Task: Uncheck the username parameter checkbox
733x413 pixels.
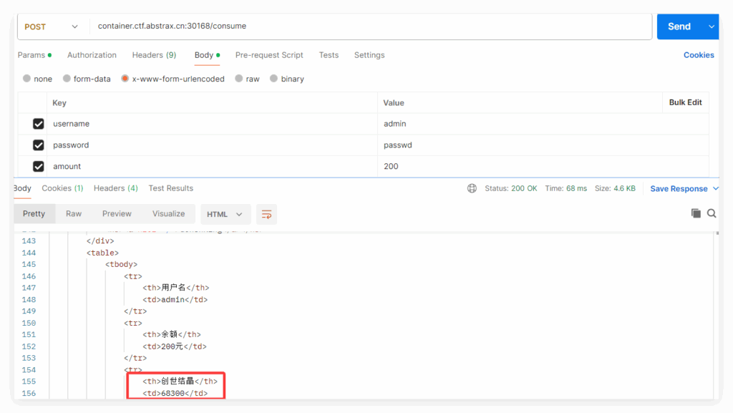Action: [39, 124]
